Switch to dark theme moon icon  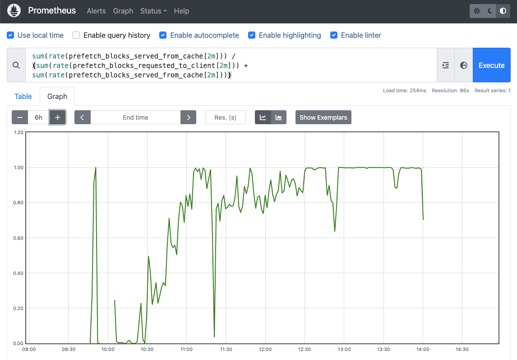pyautogui.click(x=490, y=11)
